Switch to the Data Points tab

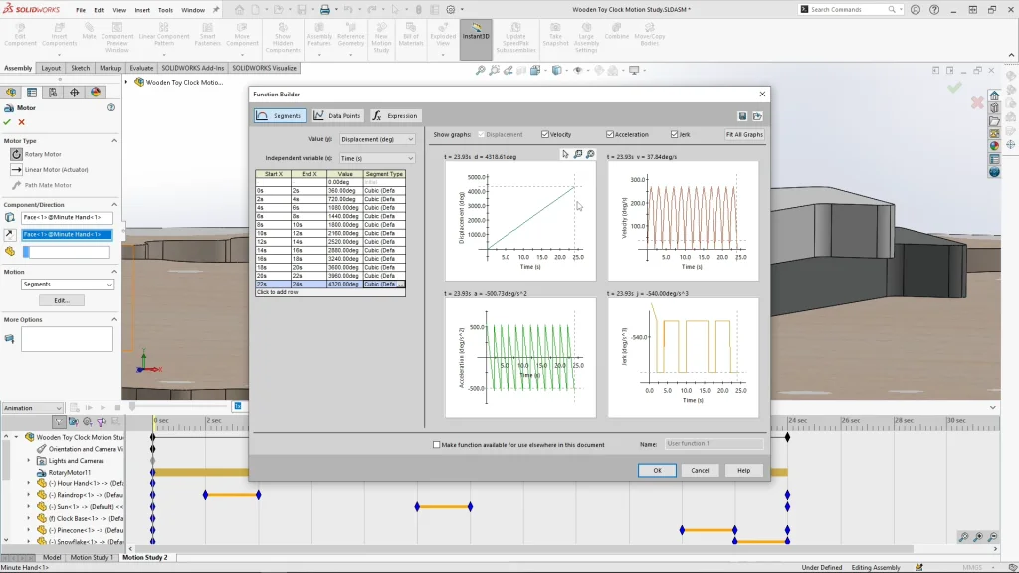pyautogui.click(x=337, y=116)
